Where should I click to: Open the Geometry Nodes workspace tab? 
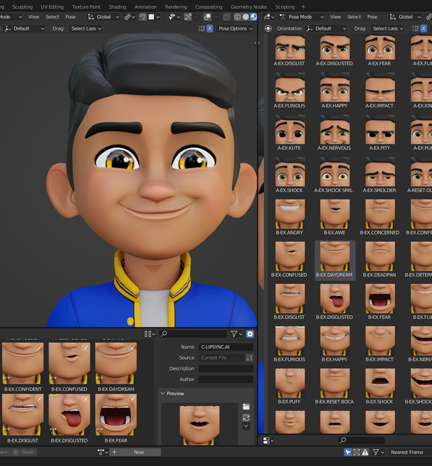(x=248, y=7)
